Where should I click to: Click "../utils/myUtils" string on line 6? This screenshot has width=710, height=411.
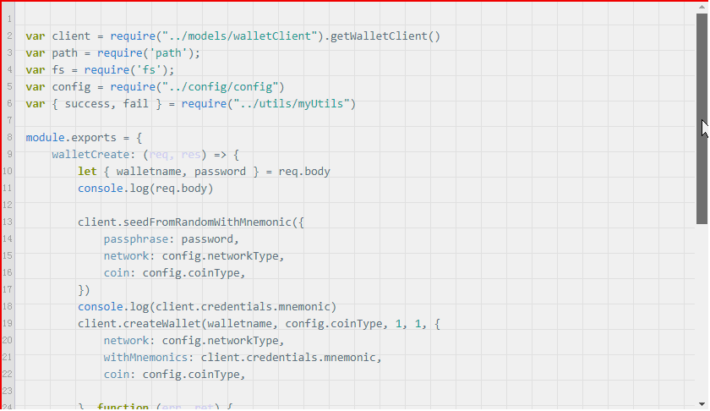pyautogui.click(x=292, y=104)
